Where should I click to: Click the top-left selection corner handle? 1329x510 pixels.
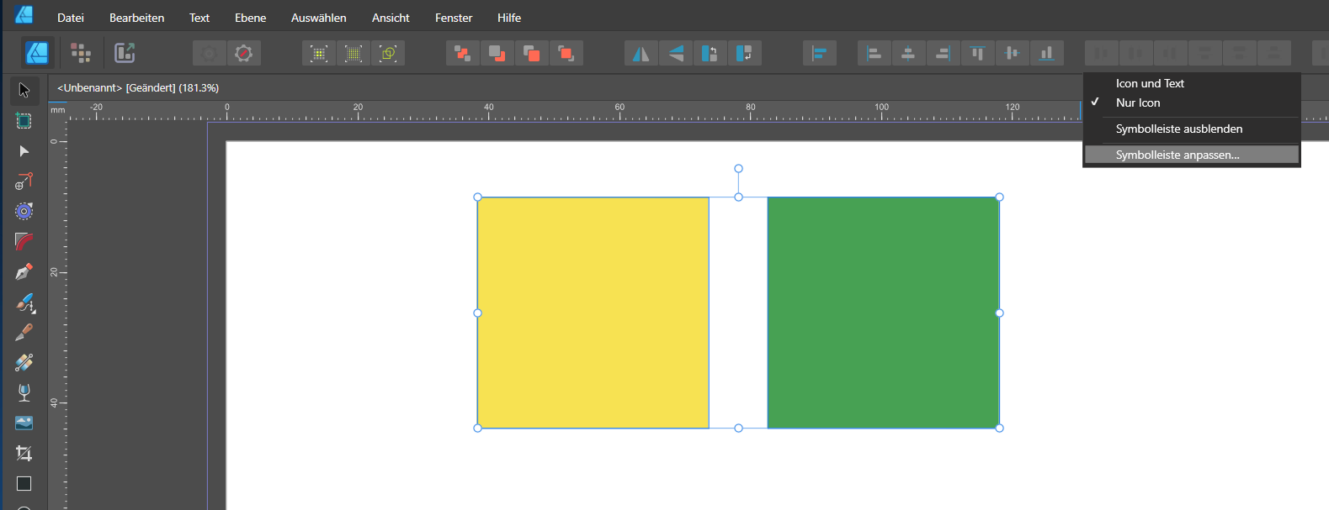click(478, 197)
